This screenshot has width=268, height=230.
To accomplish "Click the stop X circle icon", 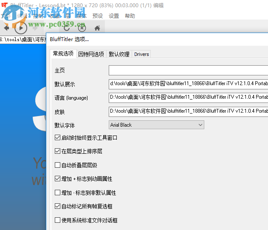I will click(x=82, y=28).
